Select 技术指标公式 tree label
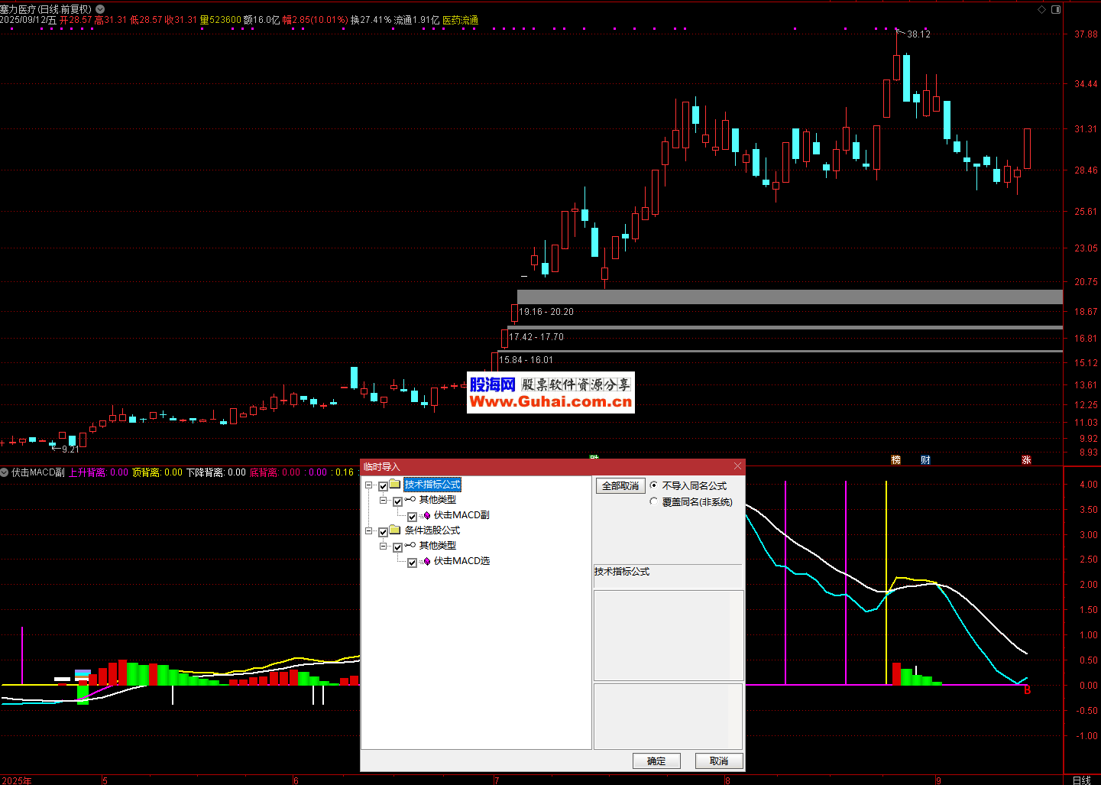Screen dimensions: 1101x785 [432, 485]
